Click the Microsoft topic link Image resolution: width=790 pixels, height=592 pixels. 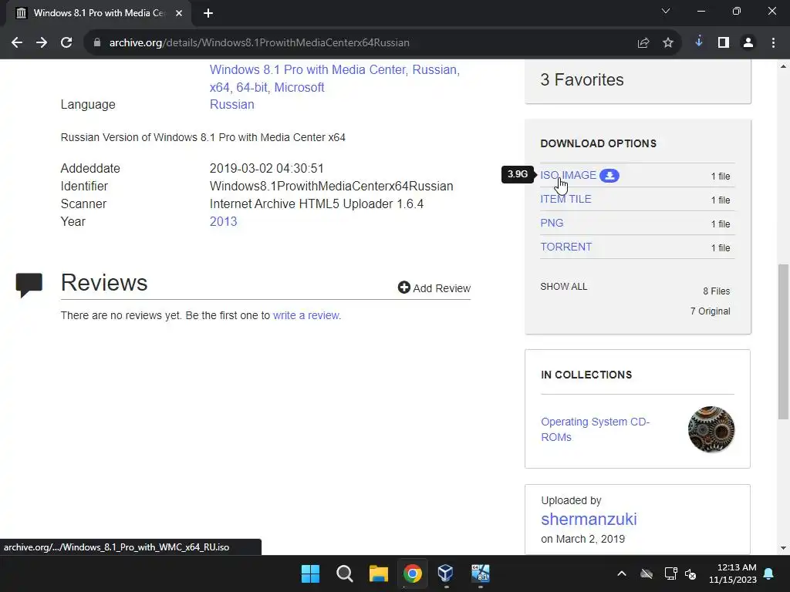(x=299, y=87)
